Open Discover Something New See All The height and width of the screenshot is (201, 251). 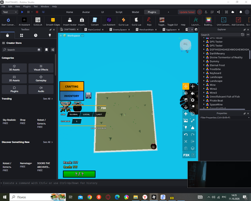tap(48, 142)
